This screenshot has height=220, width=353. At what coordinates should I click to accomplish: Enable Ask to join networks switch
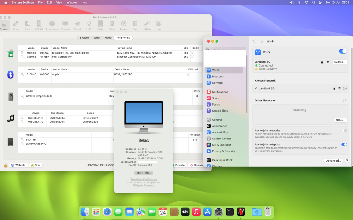pyautogui.click(x=344, y=131)
